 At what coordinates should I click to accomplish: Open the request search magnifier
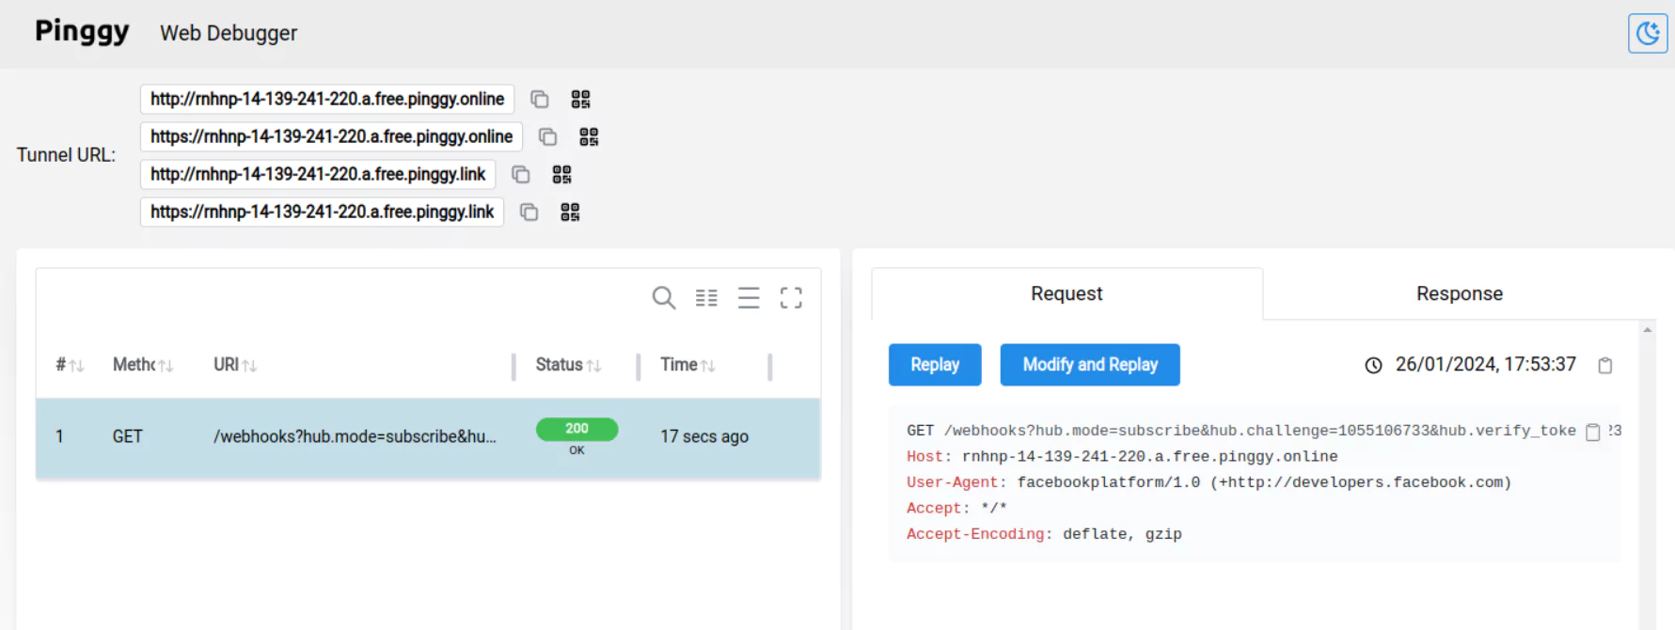(x=664, y=298)
